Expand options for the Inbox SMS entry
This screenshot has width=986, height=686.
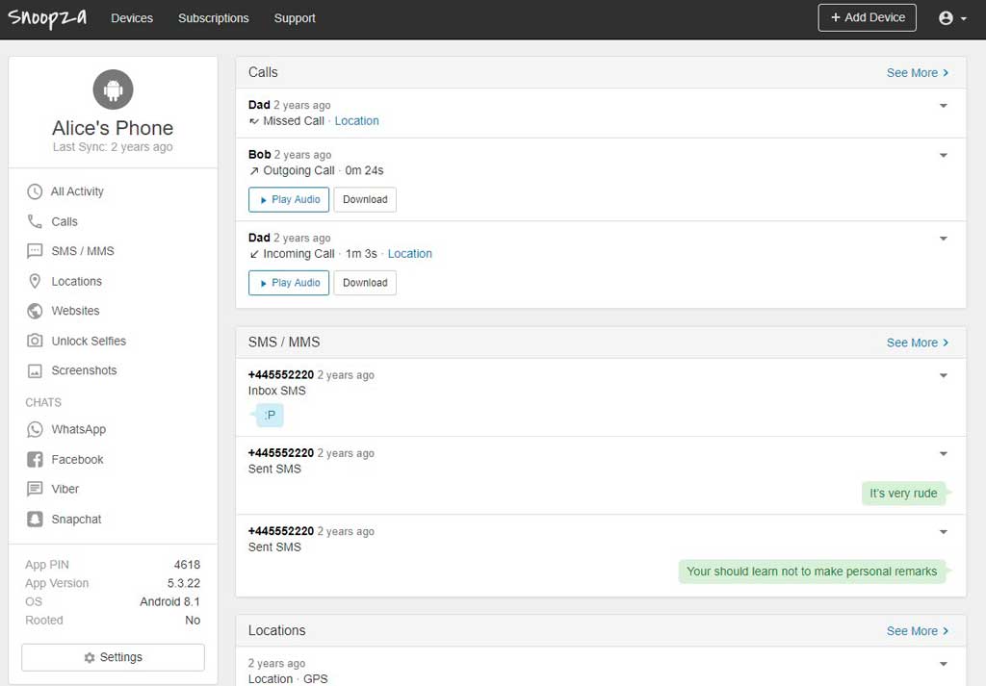tap(943, 376)
